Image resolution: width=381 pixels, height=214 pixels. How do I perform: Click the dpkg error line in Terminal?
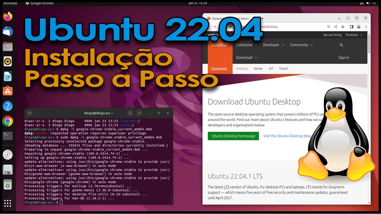click(x=85, y=133)
